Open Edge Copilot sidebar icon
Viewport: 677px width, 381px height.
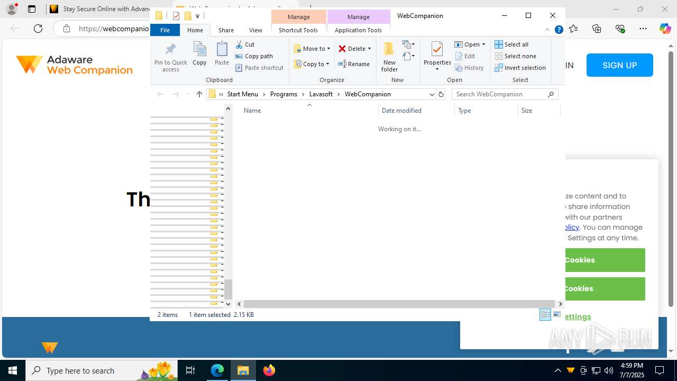pos(665,29)
